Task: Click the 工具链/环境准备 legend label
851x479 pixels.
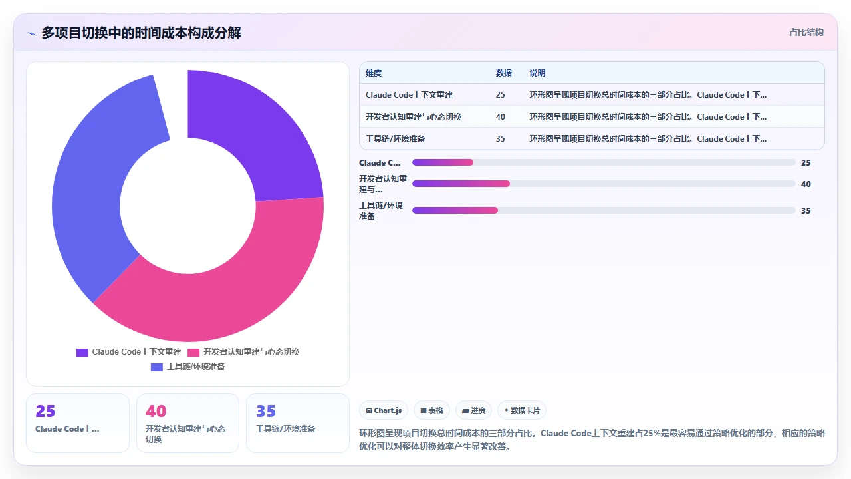Action: pos(195,367)
